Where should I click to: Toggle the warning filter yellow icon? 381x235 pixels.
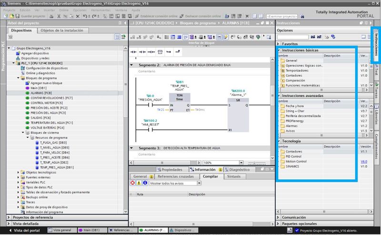[x=139, y=183]
